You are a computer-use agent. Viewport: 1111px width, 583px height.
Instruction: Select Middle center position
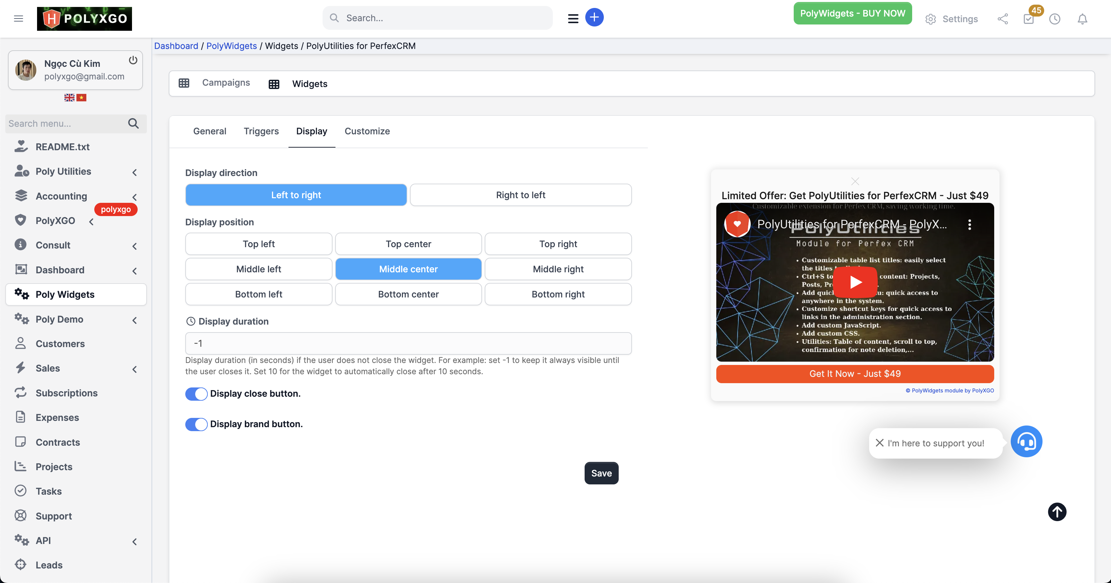[408, 269]
